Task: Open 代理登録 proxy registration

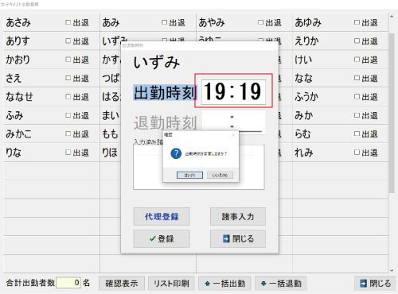Action: click(162, 217)
